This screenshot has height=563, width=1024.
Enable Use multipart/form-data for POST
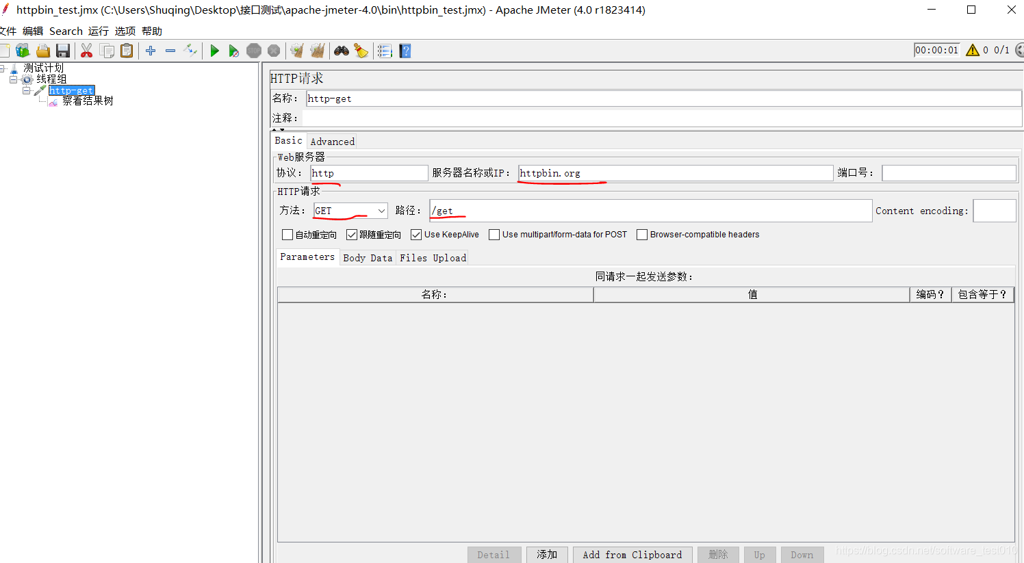(494, 235)
